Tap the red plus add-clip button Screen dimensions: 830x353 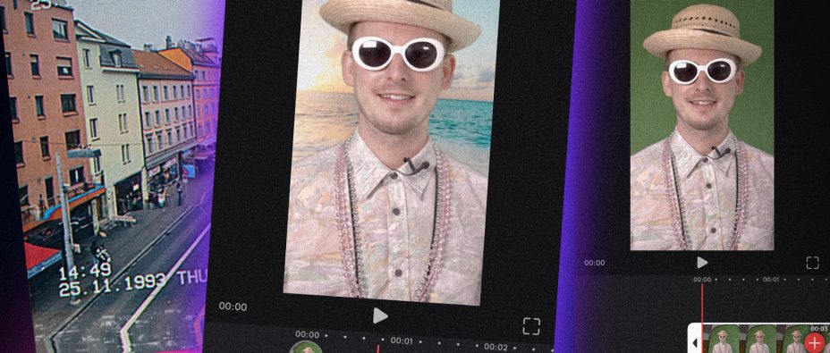click(814, 342)
